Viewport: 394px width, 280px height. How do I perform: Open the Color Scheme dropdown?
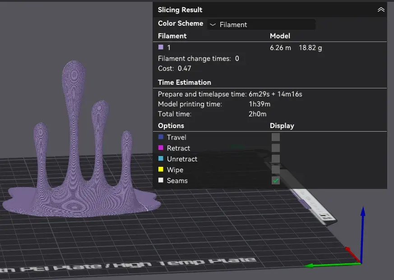[x=261, y=24]
